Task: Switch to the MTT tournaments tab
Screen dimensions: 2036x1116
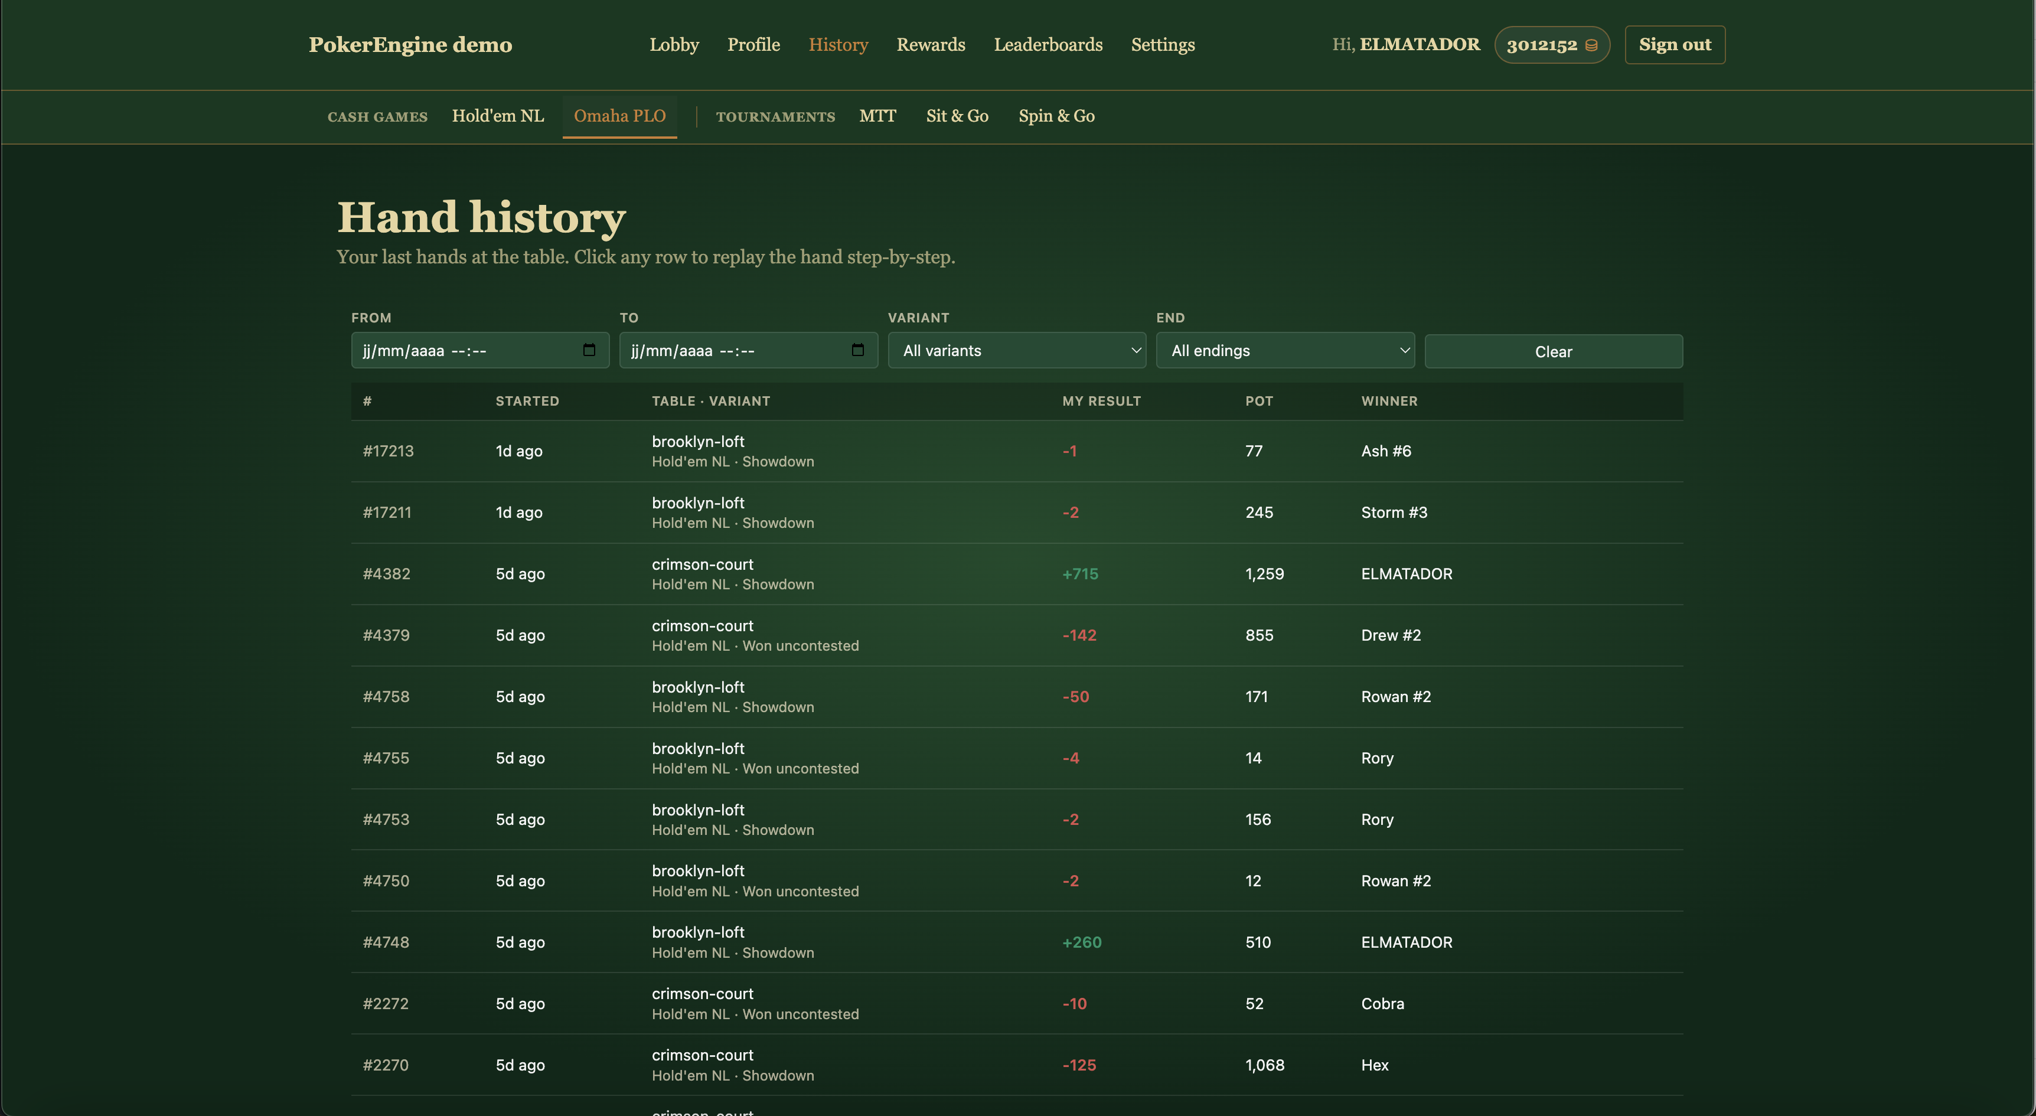Action: pyautogui.click(x=877, y=115)
